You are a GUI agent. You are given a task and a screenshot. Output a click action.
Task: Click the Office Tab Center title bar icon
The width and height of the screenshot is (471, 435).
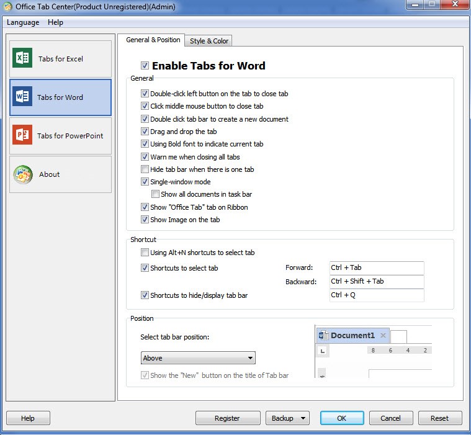point(7,7)
